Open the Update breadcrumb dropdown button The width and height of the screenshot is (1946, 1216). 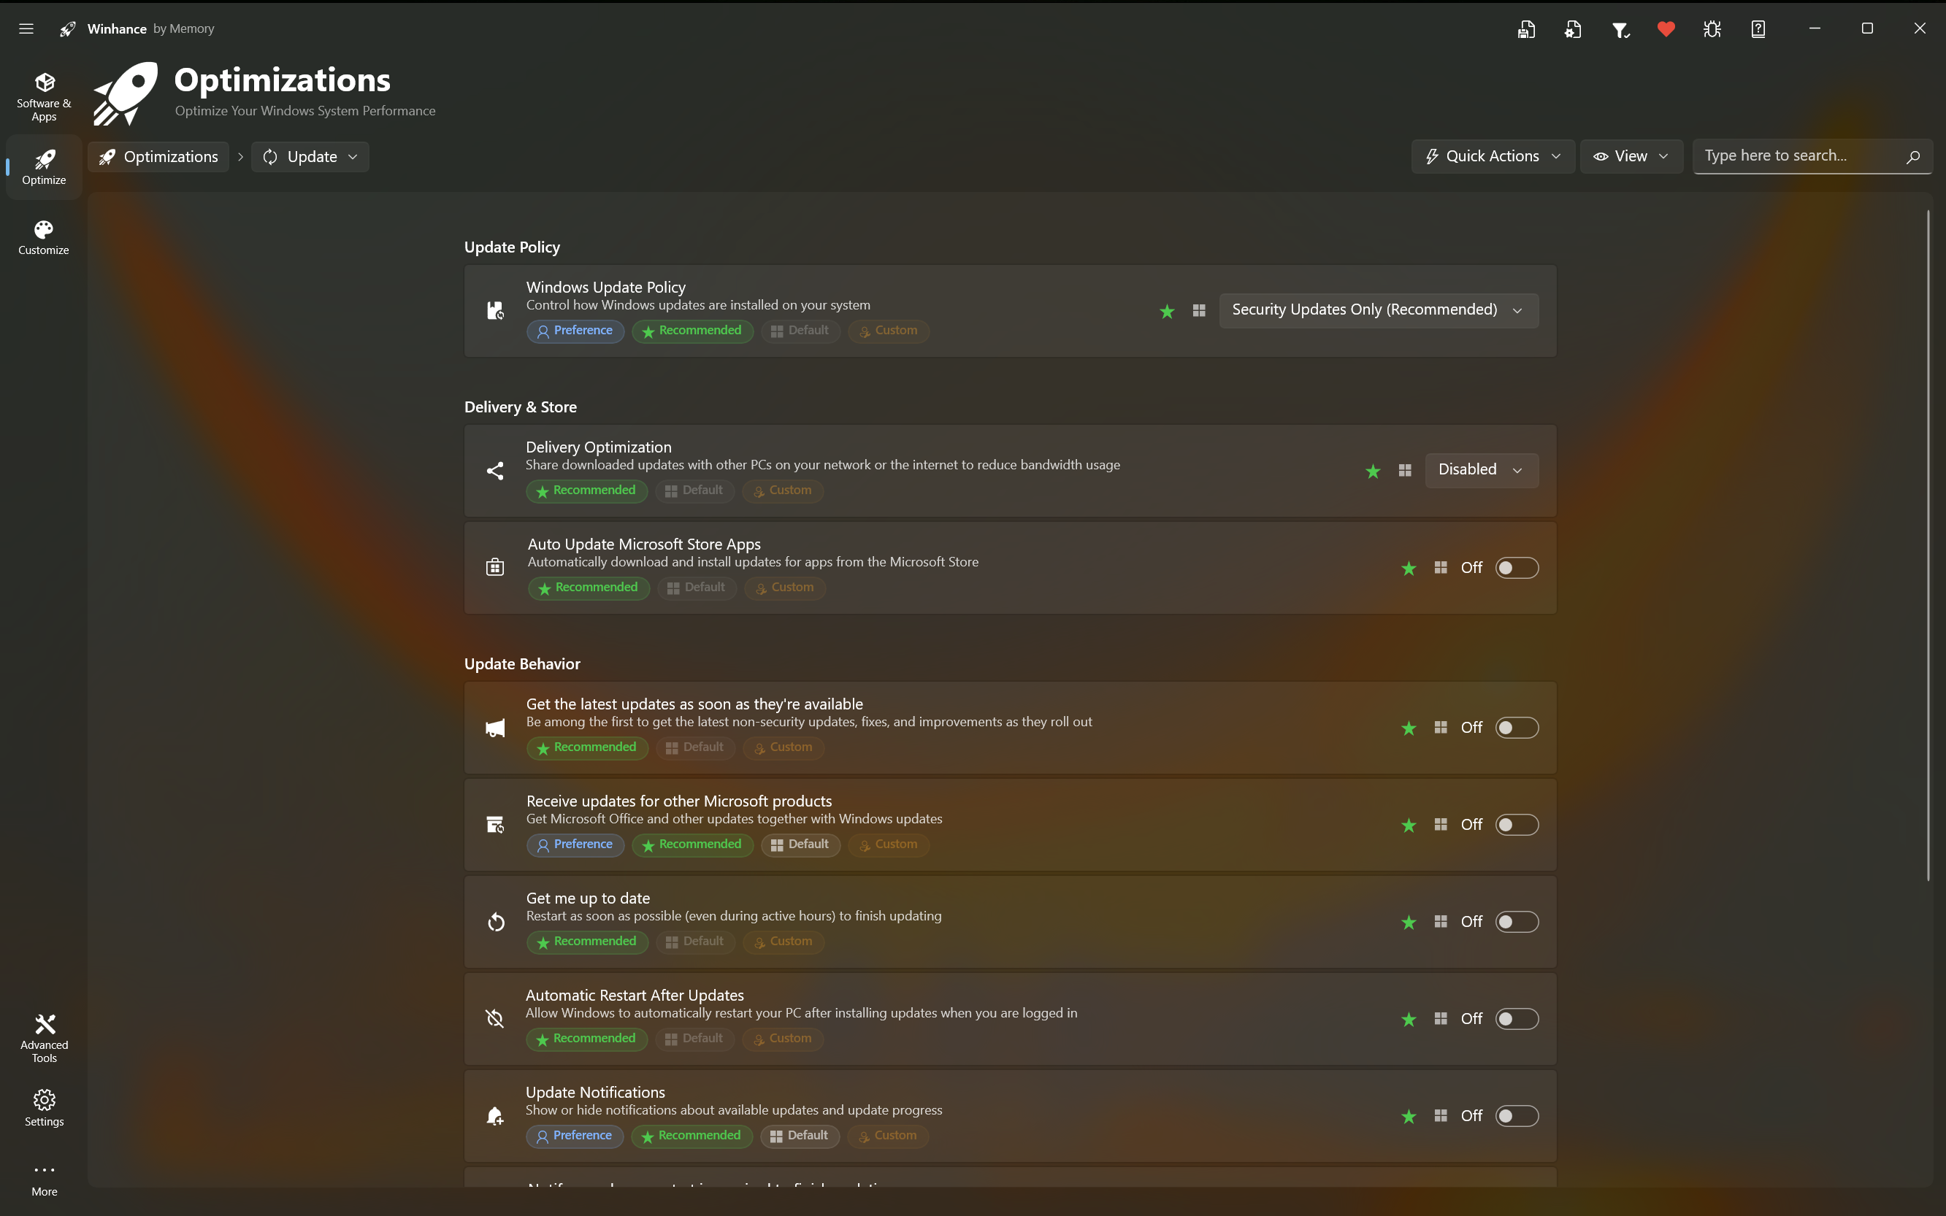click(x=310, y=157)
